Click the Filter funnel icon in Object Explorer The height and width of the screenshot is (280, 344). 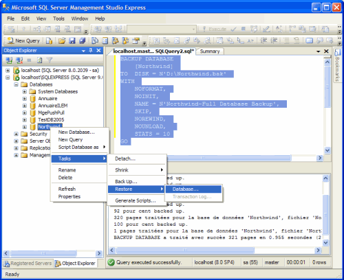[x=50, y=60]
